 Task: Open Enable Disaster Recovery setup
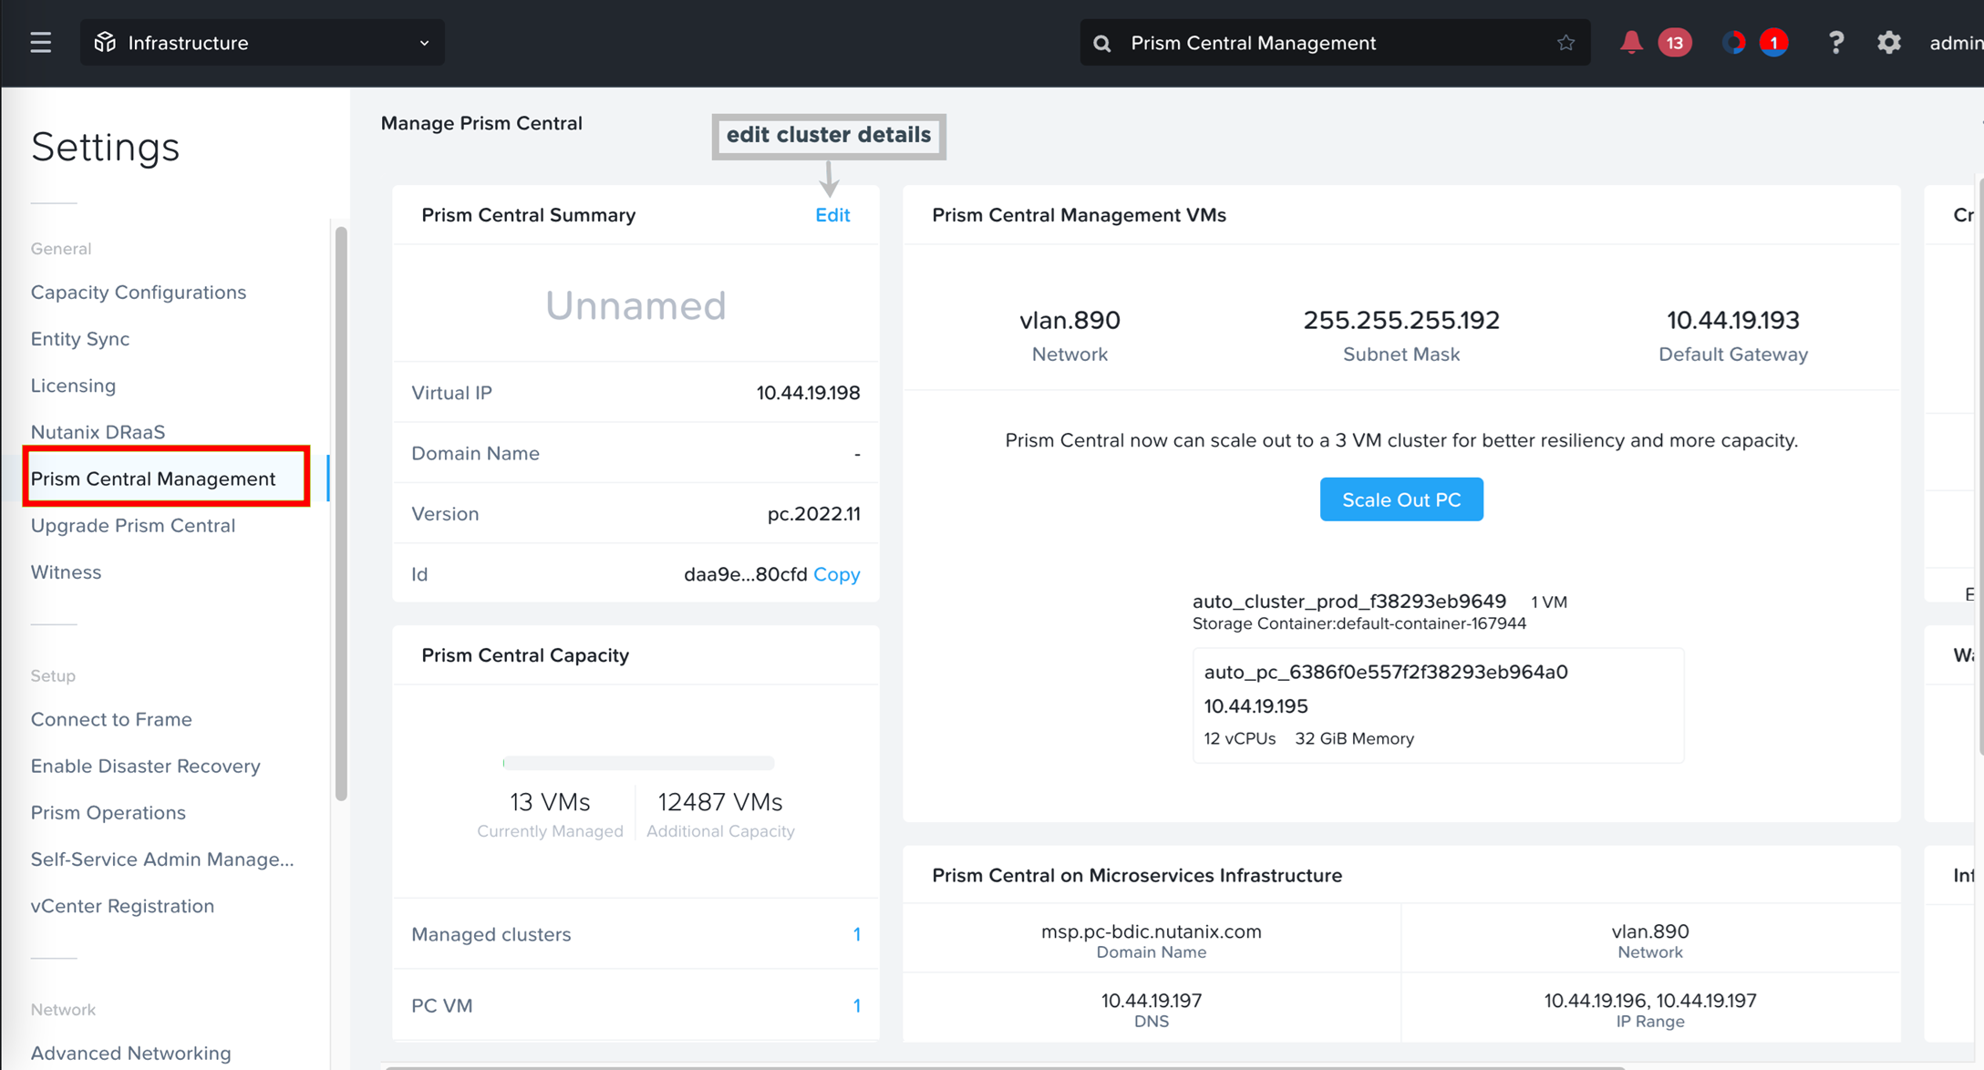pyautogui.click(x=146, y=766)
